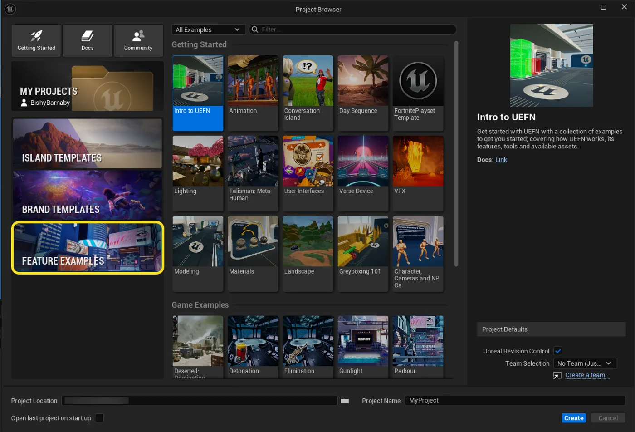The image size is (635, 432).
Task: Select the FortnitePlayset Template
Action: coord(418,93)
